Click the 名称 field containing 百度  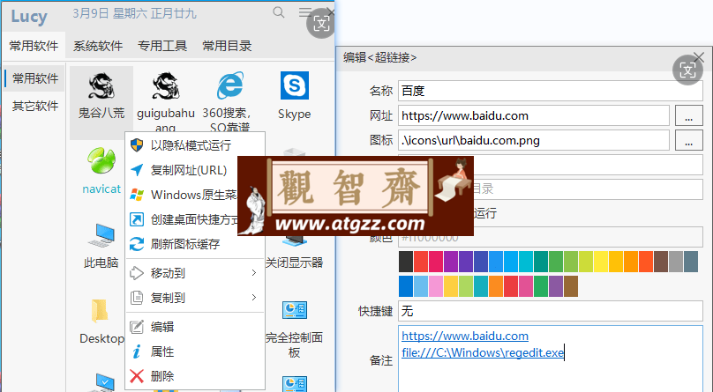coord(551,91)
